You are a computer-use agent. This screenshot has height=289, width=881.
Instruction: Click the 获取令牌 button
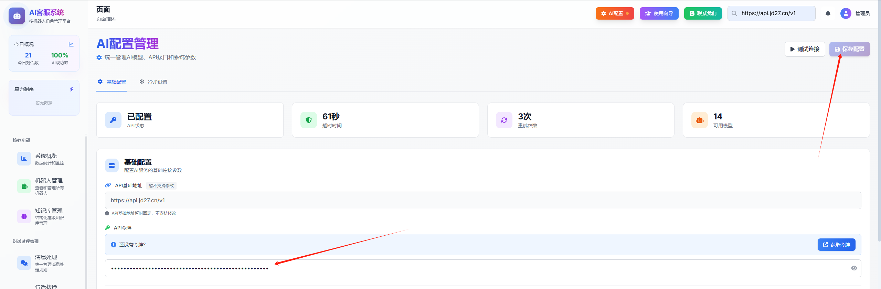tap(836, 245)
